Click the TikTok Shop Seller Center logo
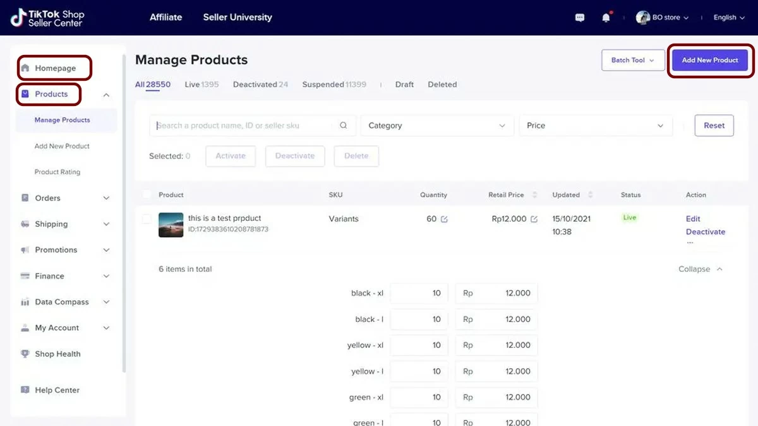 [47, 18]
